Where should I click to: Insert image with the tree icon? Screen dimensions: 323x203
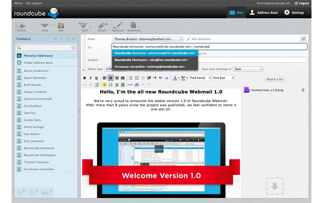tap(117, 85)
